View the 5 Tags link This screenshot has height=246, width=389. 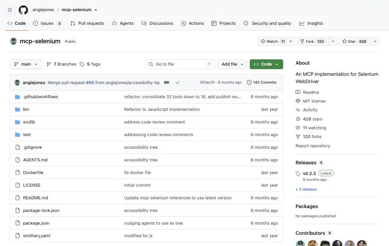90,64
